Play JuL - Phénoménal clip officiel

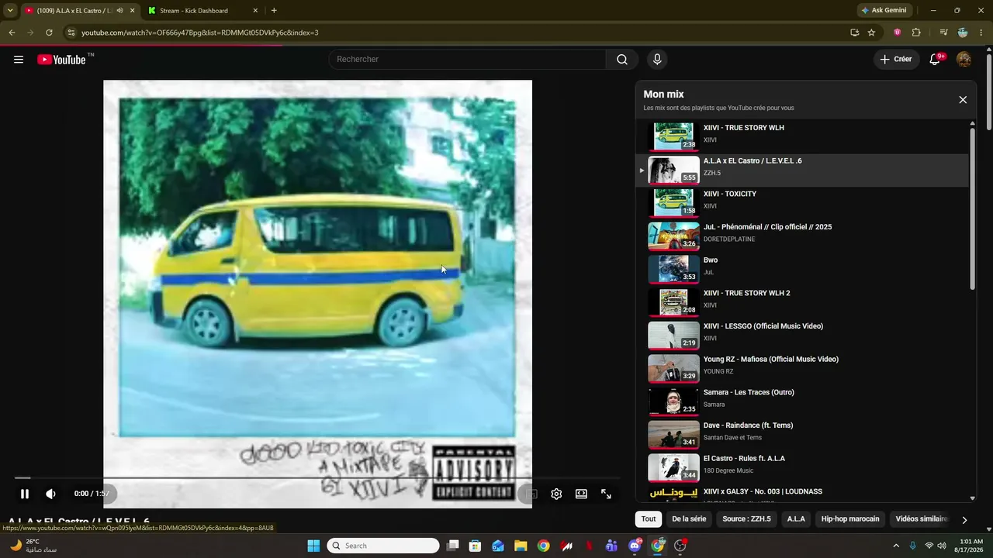pos(801,236)
